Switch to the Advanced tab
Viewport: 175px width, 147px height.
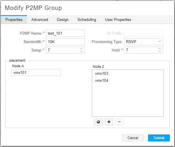40,20
